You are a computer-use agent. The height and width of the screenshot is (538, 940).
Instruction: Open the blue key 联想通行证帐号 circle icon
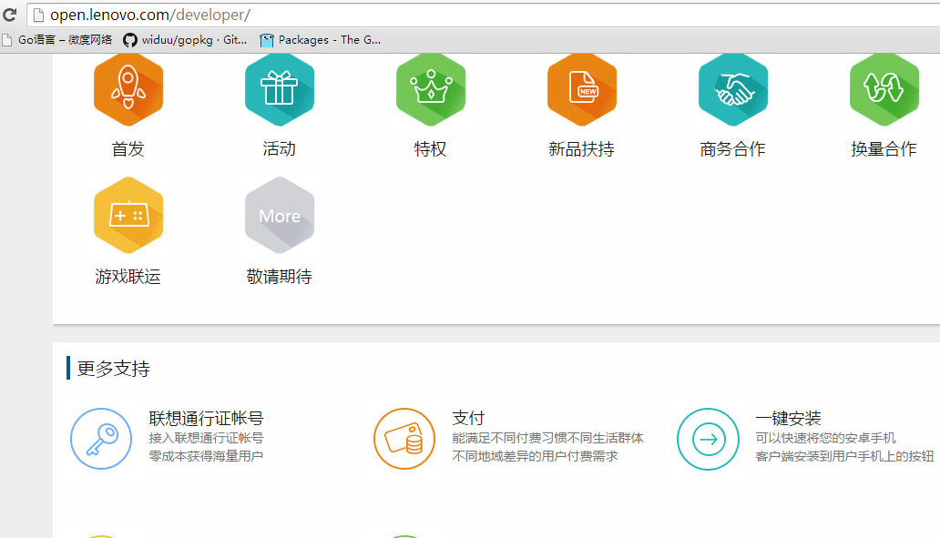coord(101,439)
